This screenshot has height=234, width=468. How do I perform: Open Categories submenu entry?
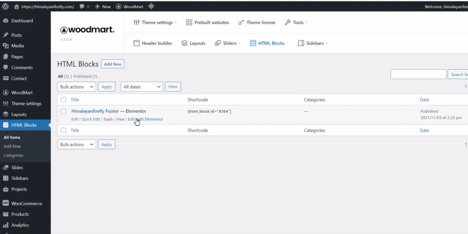(14, 155)
